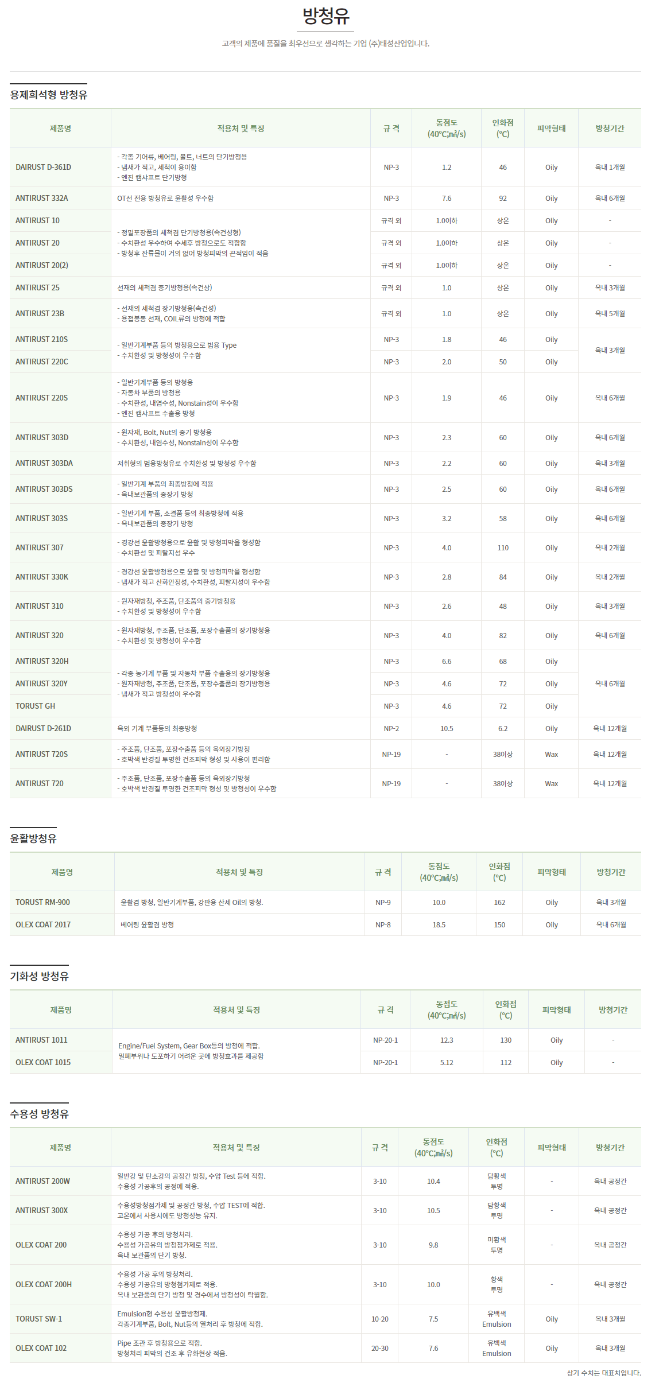Select ANTIRUST 303DA in the table
Viewport: 663px width, 1383px height.
point(44,464)
